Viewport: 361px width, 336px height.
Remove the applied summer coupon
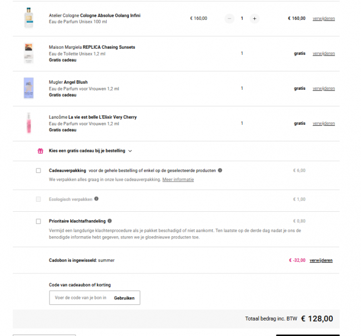(x=321, y=261)
